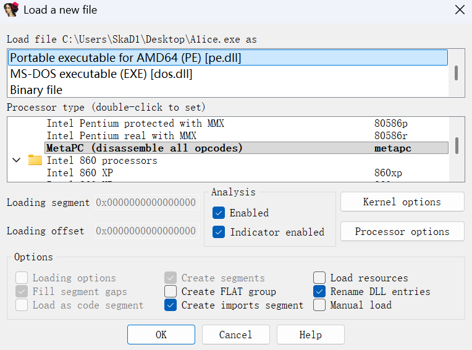Click the IDA application icon in title bar
The image size is (472, 350).
11,10
